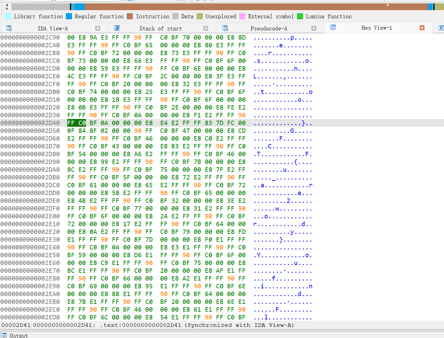Screen dimensions: 444x338
Task: Click byte 0F starting the 2D50 row
Action: [x=71, y=131]
